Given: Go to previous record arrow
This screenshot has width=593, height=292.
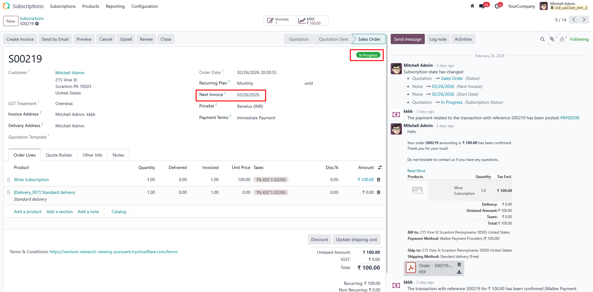Looking at the screenshot, I should (x=574, y=20).
